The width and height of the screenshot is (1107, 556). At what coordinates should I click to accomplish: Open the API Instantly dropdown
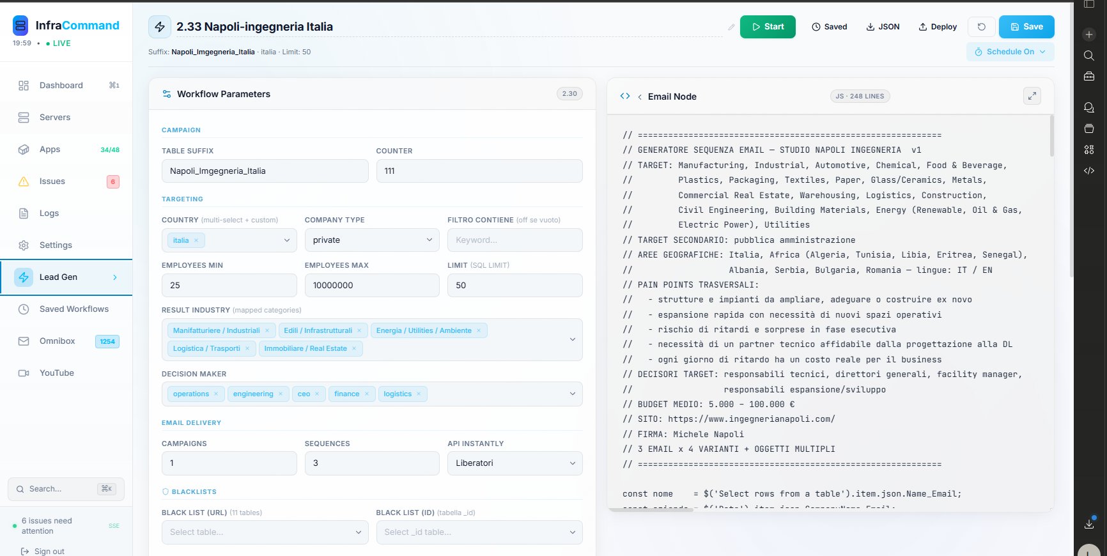click(x=515, y=463)
